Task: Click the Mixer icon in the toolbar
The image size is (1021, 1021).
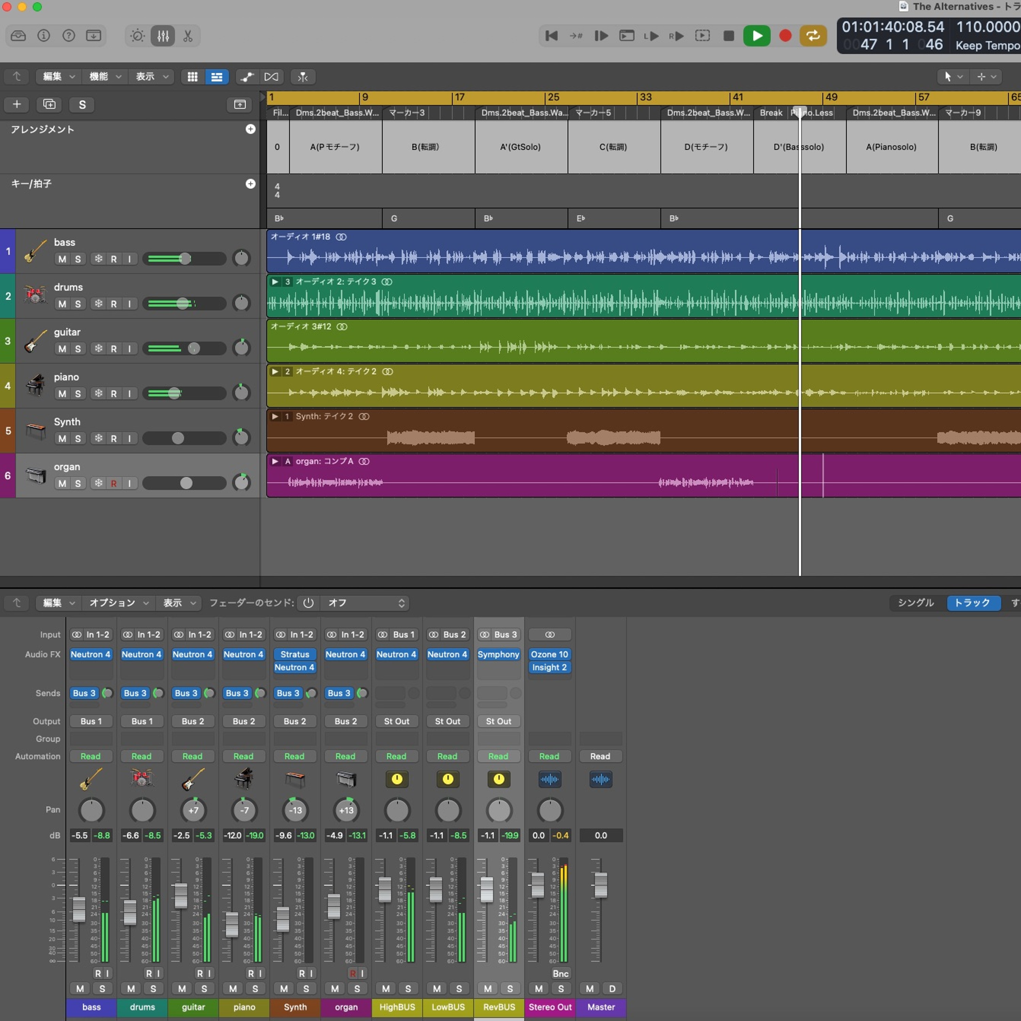Action: coord(163,36)
